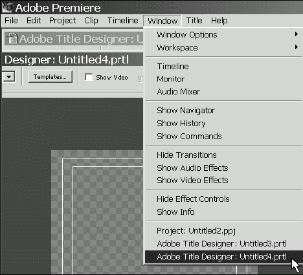
Task: Select Show Info
Action: coord(223,212)
